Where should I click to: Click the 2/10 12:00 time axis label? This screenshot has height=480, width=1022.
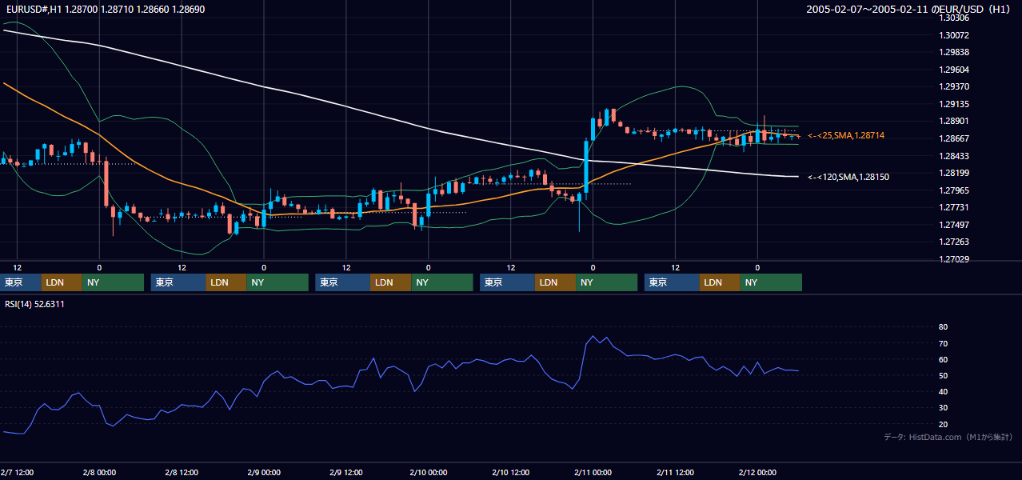click(x=510, y=472)
